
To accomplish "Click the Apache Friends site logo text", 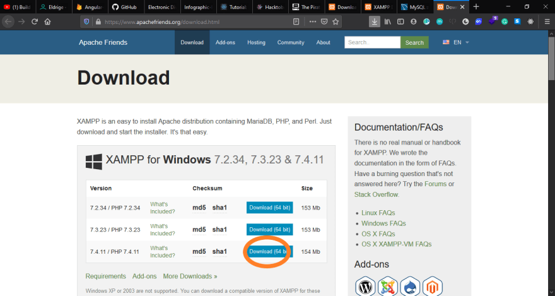I will click(103, 42).
